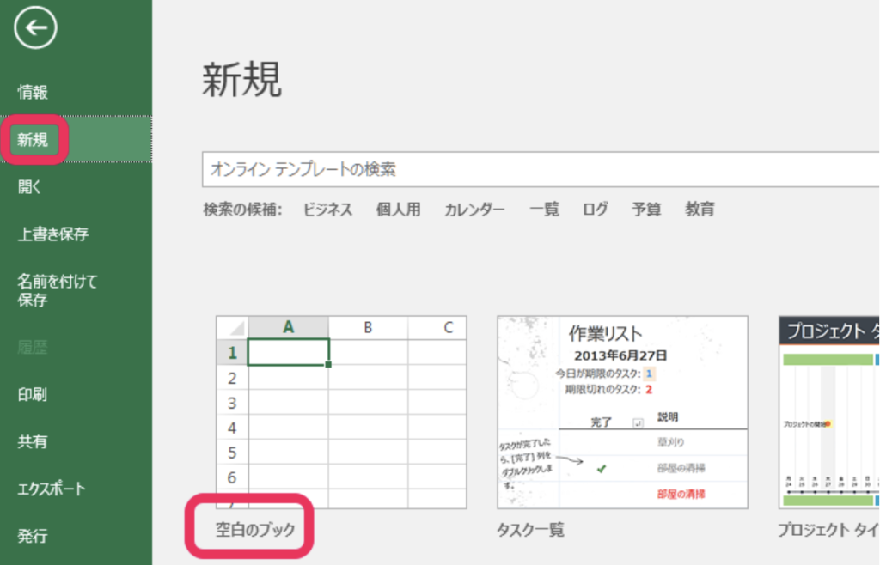
Task: Go to 共有 share page
Action: (x=33, y=441)
